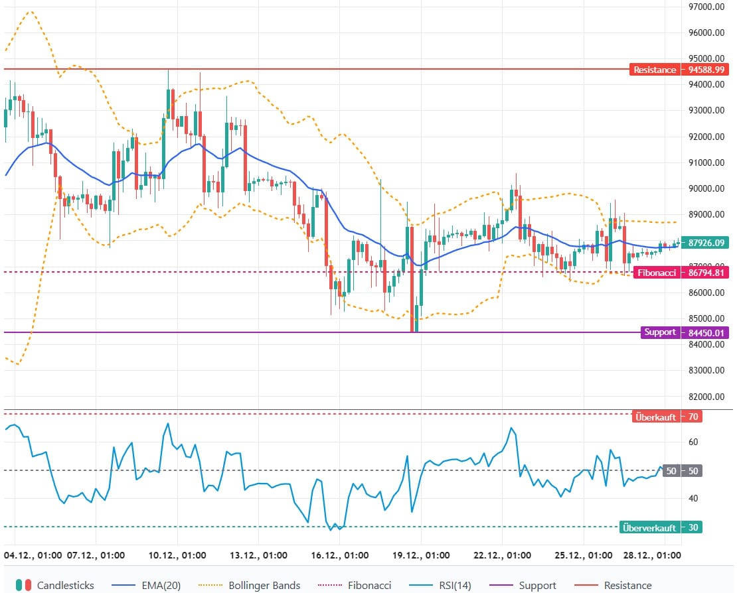Click the RSI(14) legend line marker

pyautogui.click(x=420, y=585)
